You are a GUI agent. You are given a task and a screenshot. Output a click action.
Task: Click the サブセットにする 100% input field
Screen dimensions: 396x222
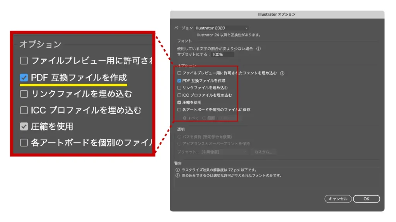(x=222, y=55)
